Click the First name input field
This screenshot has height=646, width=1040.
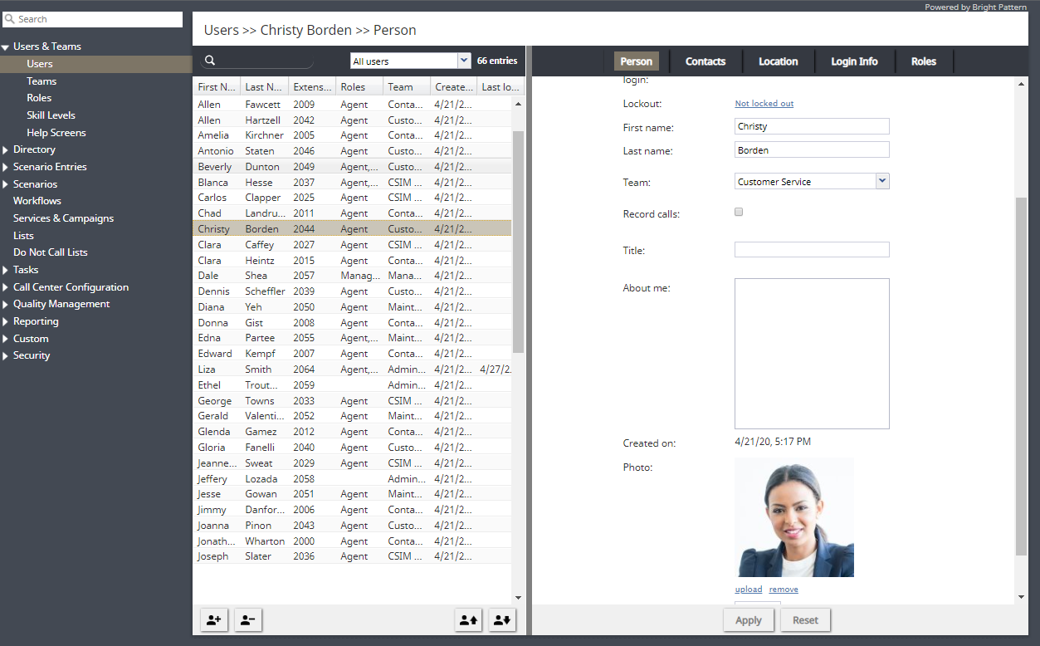(x=812, y=126)
